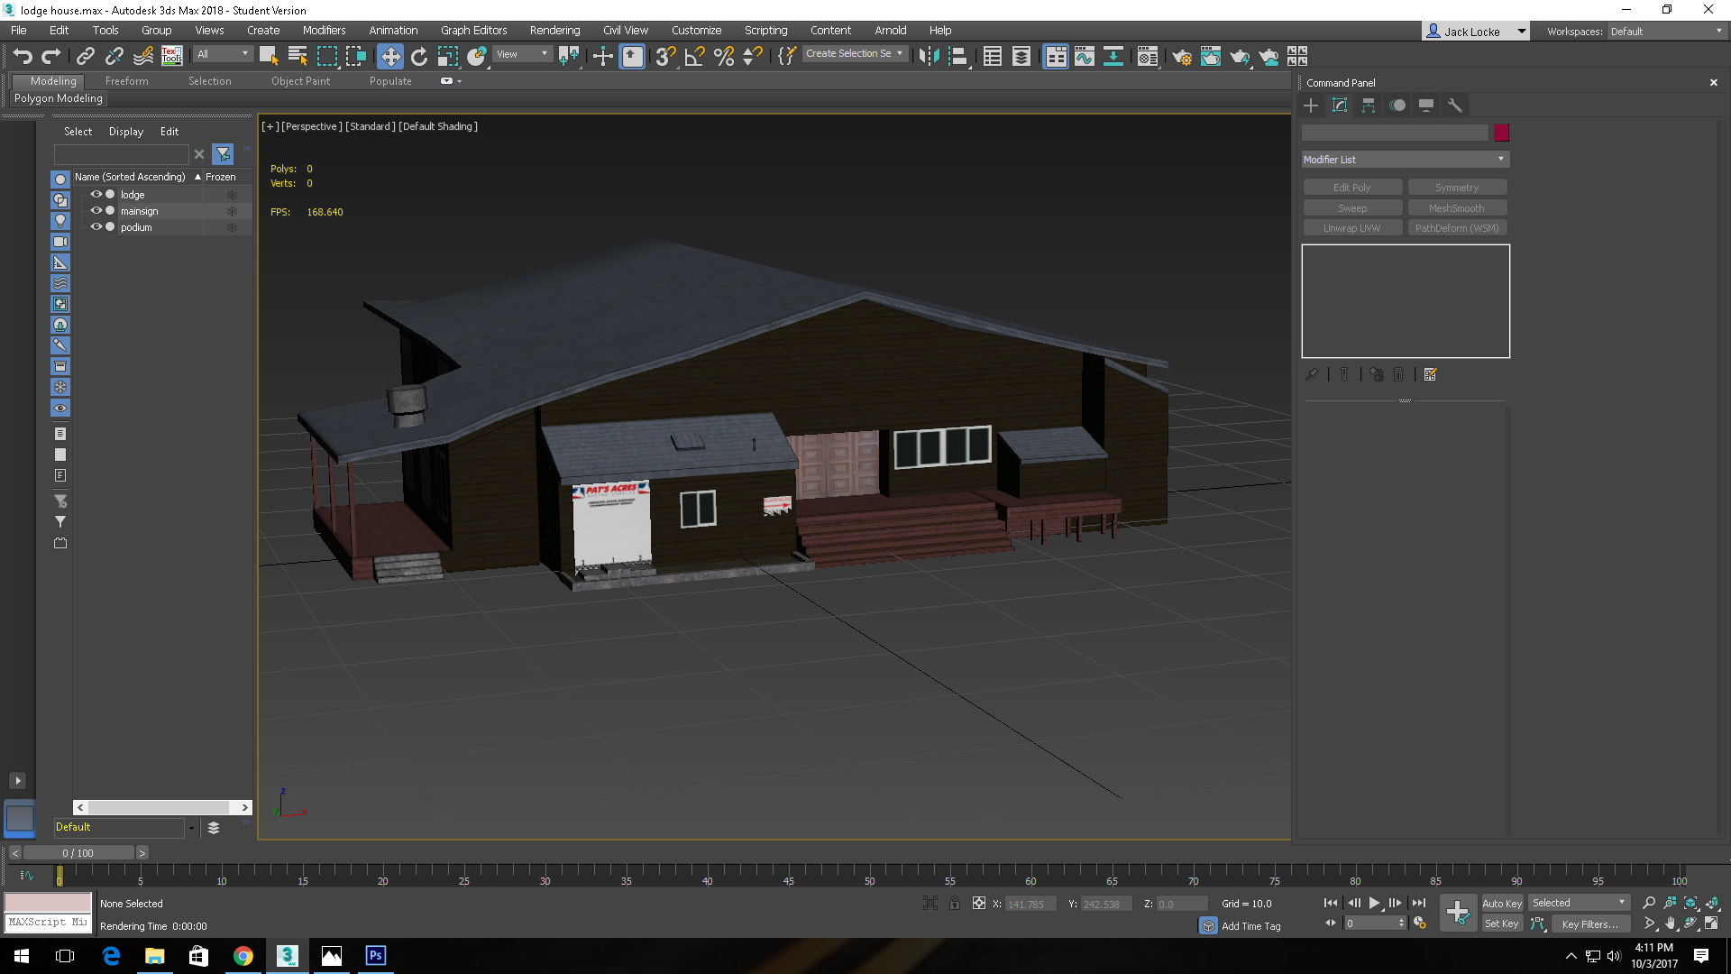
Task: Open the Modifier List dropdown
Action: (x=1405, y=160)
